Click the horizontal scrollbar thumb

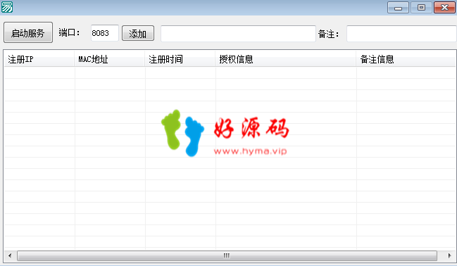(x=227, y=256)
